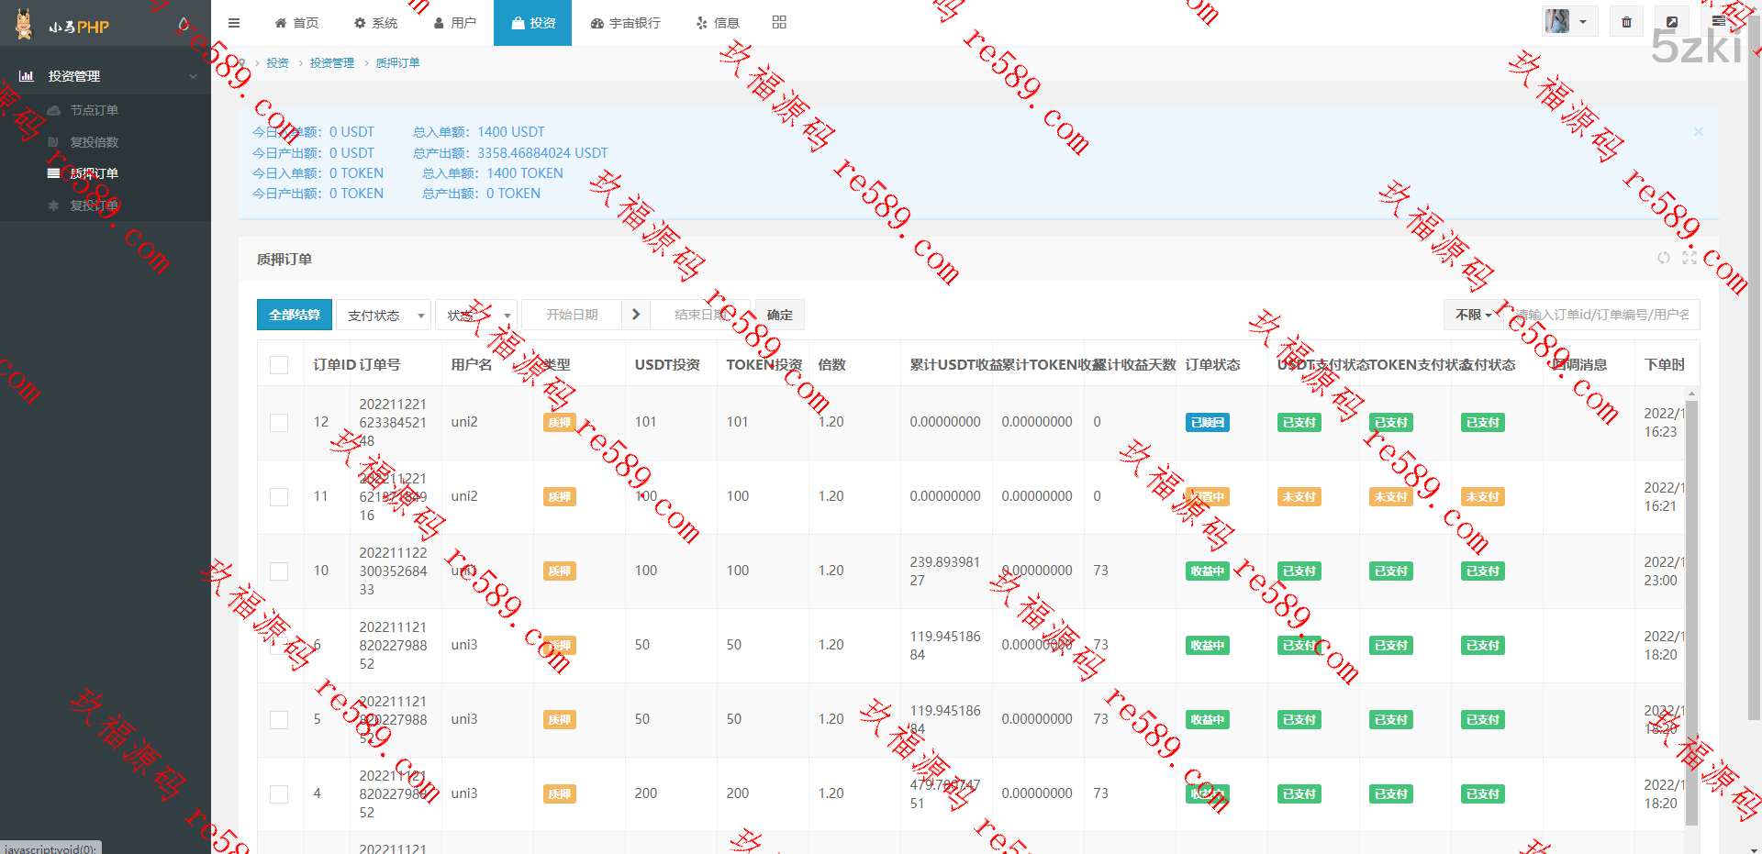Tick the checkbox for order ID 12
This screenshot has width=1762, height=854.
pos(279,423)
